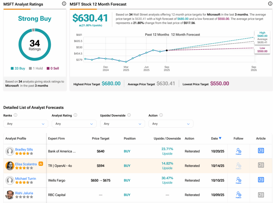This screenshot has width=273, height=203.
Task: Follow analyst Bradley Sills
Action: (238, 151)
